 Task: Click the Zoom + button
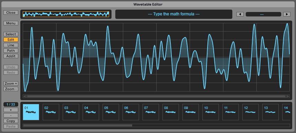(x=11, y=84)
